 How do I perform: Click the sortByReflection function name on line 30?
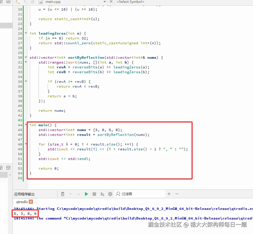point(86,58)
